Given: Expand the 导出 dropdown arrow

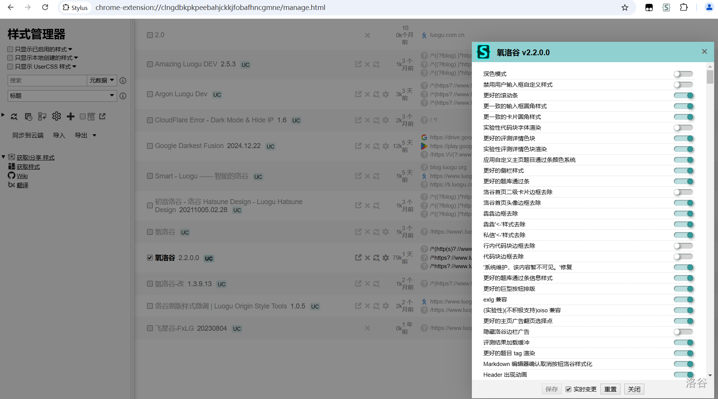Looking at the screenshot, I should (x=94, y=135).
